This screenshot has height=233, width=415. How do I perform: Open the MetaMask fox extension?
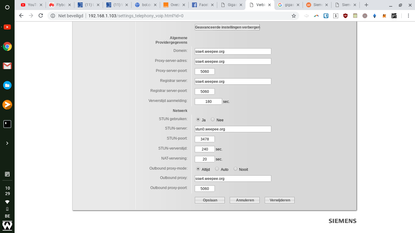(x=384, y=16)
